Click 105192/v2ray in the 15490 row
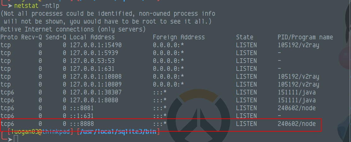Image resolution: width=351 pixels, height=142 pixels. (298, 45)
